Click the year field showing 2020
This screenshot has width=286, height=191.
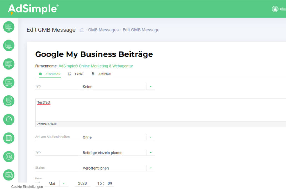click(82, 183)
